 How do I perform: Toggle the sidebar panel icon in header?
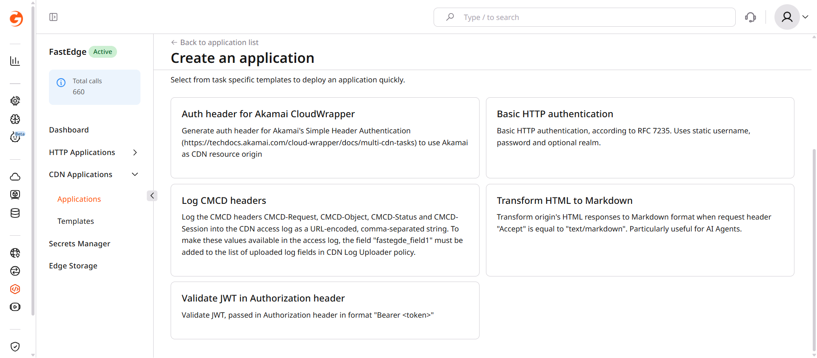pos(54,17)
